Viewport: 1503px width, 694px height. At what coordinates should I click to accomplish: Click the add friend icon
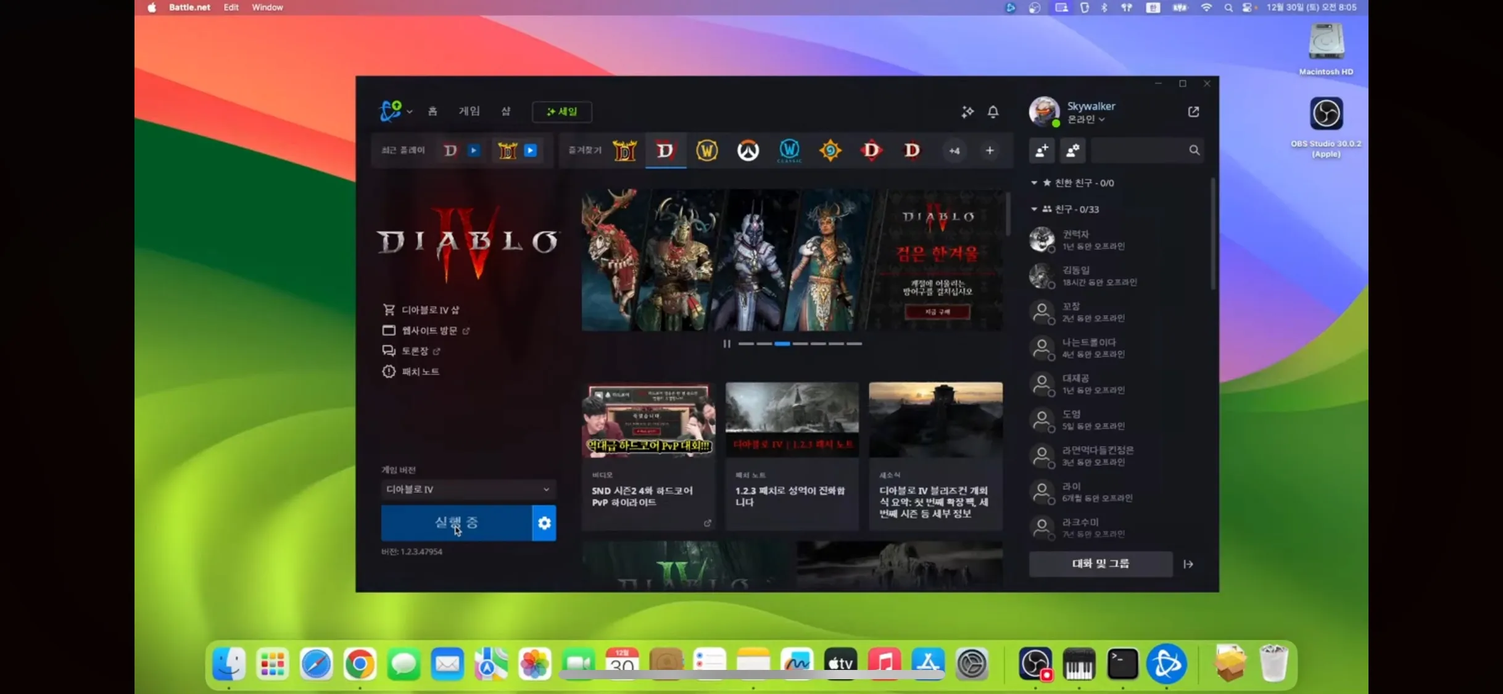tap(1041, 151)
